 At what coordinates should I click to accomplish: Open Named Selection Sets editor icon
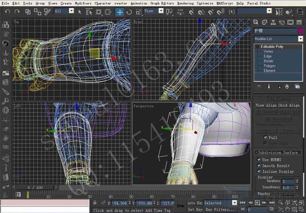click(232, 12)
